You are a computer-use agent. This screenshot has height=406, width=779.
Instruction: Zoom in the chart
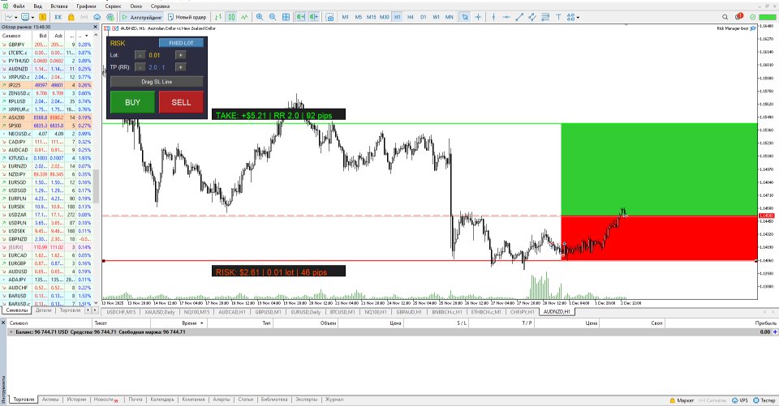click(x=260, y=17)
